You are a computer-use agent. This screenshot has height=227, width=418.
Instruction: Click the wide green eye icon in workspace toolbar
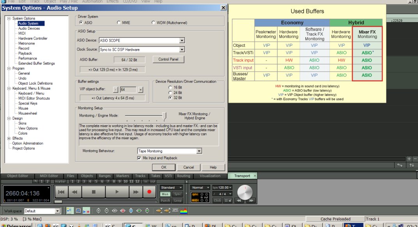[139, 211]
